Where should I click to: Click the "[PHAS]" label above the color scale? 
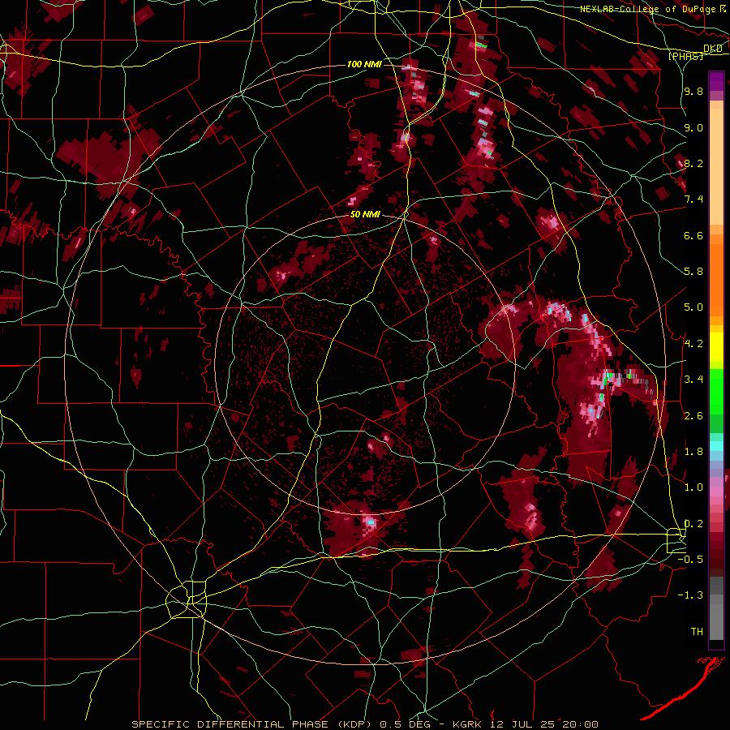pyautogui.click(x=685, y=57)
